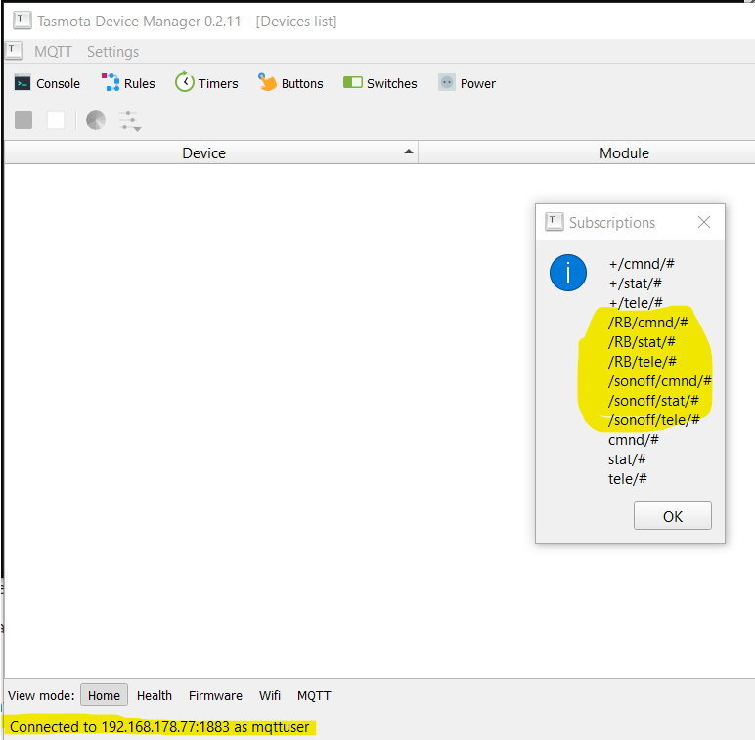
Task: Click the Tasmota title bar icon
Action: tap(22, 21)
